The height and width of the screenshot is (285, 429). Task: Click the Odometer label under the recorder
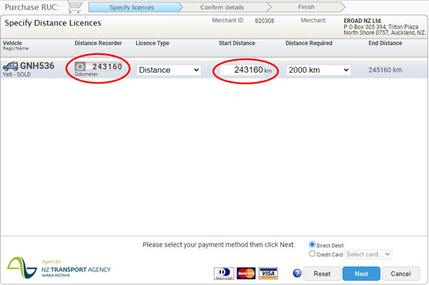tap(86, 74)
